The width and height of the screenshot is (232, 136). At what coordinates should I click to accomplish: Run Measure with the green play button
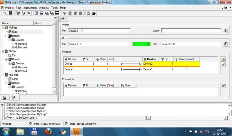click(223, 59)
